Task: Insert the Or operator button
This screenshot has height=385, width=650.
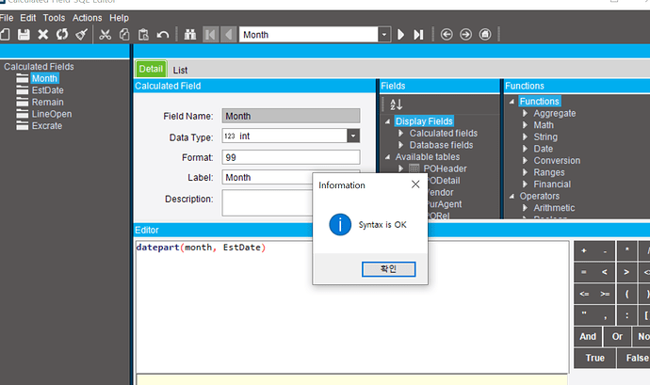Action: coord(617,336)
